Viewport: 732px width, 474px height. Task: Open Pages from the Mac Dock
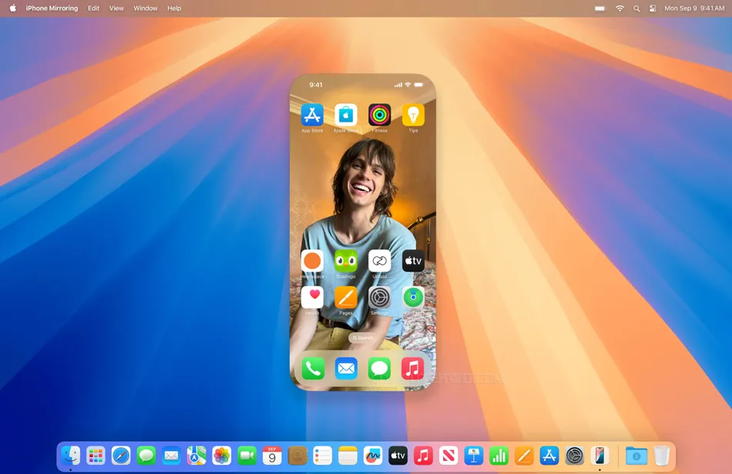click(x=524, y=456)
